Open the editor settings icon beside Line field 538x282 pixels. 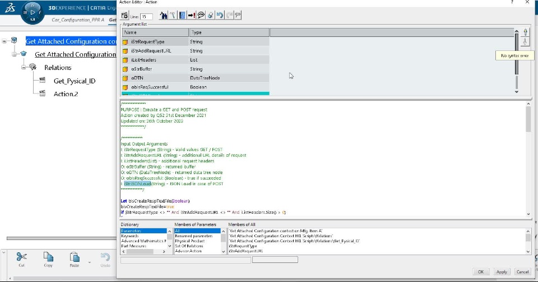[x=124, y=16]
